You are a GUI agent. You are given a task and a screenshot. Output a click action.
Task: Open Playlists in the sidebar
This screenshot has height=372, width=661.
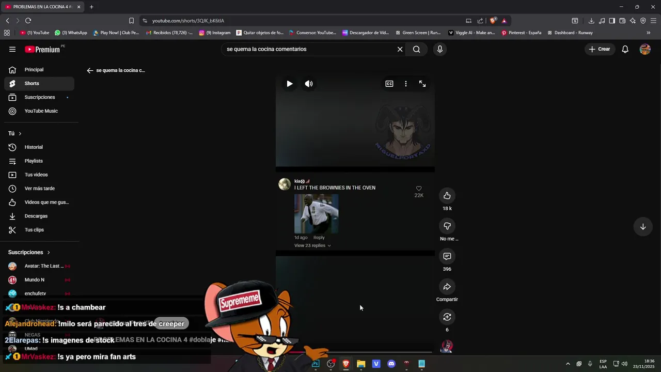tap(39, 161)
